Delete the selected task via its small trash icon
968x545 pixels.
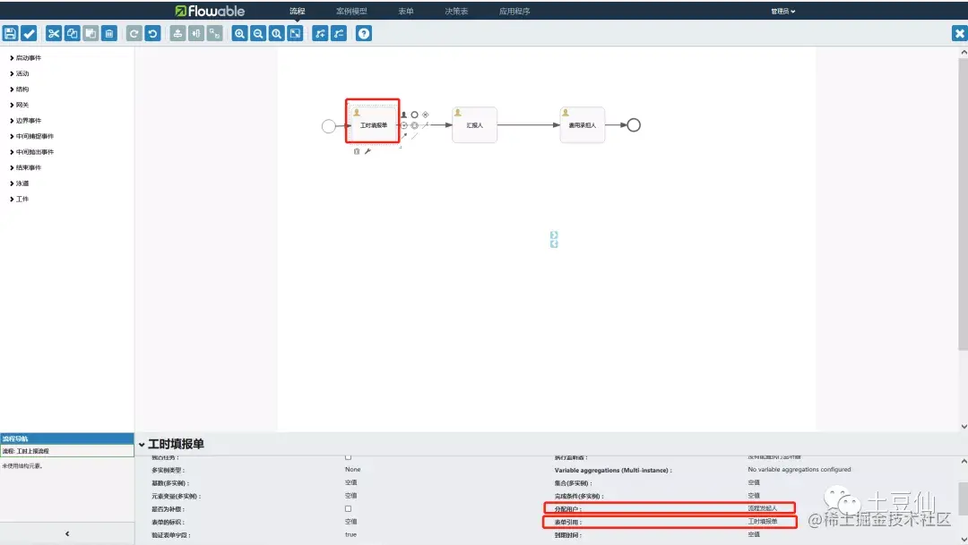tap(357, 151)
